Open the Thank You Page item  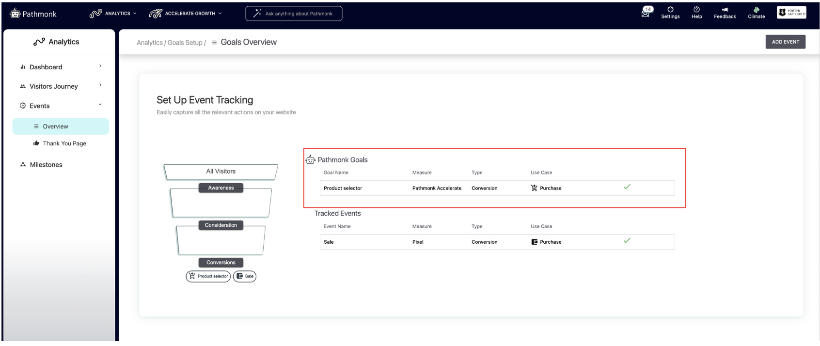coord(61,143)
